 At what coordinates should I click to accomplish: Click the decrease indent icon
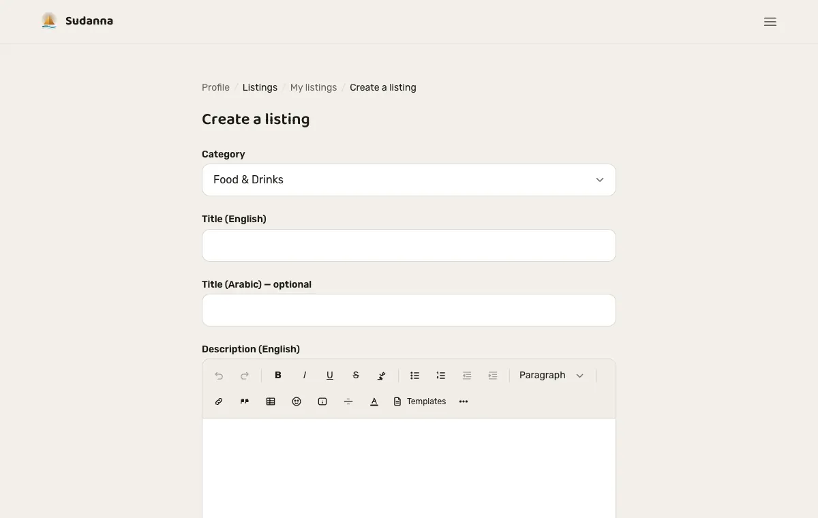pos(466,376)
